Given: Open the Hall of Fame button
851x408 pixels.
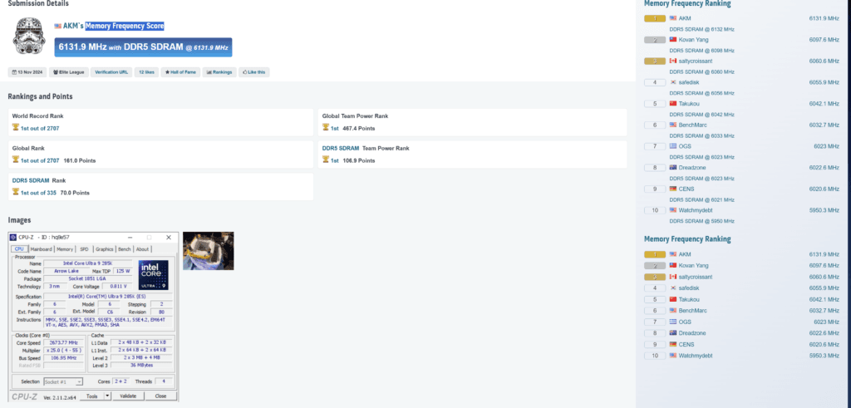Looking at the screenshot, I should coord(180,72).
